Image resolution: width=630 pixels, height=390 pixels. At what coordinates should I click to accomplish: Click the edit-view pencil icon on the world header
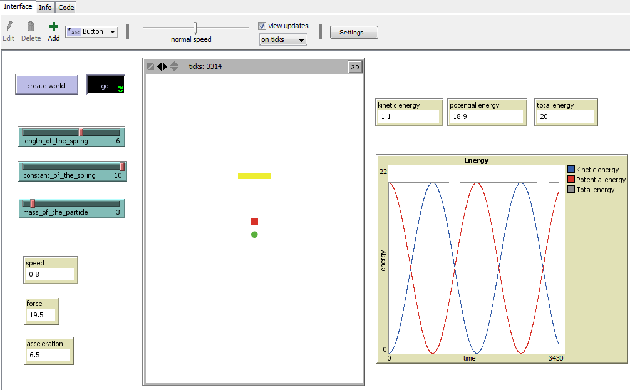coord(150,66)
